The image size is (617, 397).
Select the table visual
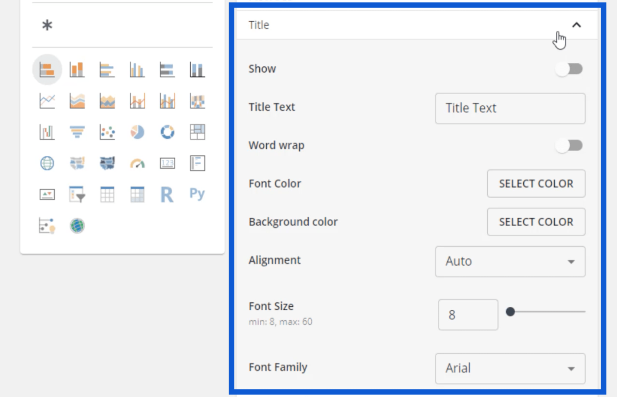coord(107,194)
